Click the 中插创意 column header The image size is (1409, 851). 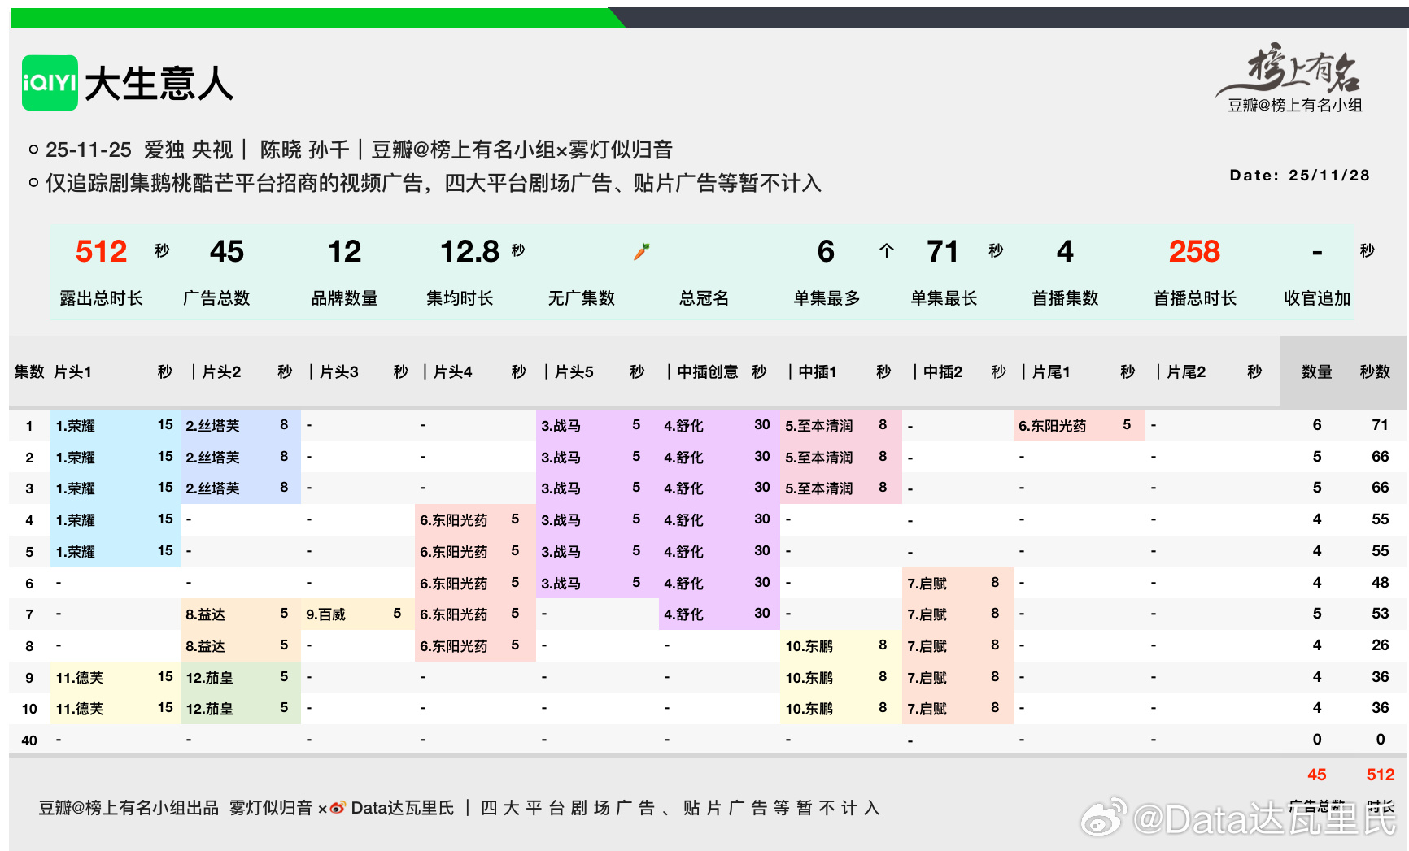coord(708,371)
